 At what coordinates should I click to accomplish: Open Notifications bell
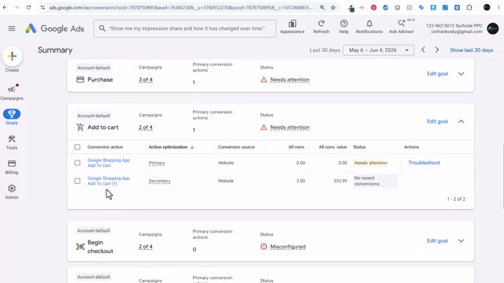pyautogui.click(x=369, y=27)
